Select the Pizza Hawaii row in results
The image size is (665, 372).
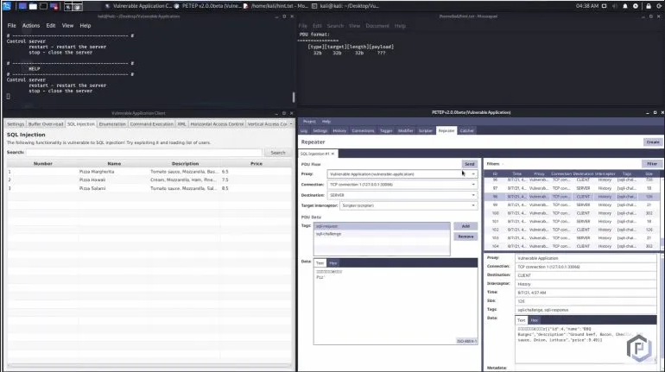click(149, 180)
